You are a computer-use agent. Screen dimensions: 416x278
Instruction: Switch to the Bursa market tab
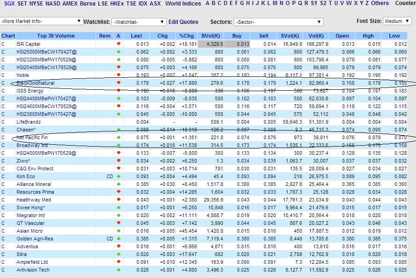[x=88, y=4]
